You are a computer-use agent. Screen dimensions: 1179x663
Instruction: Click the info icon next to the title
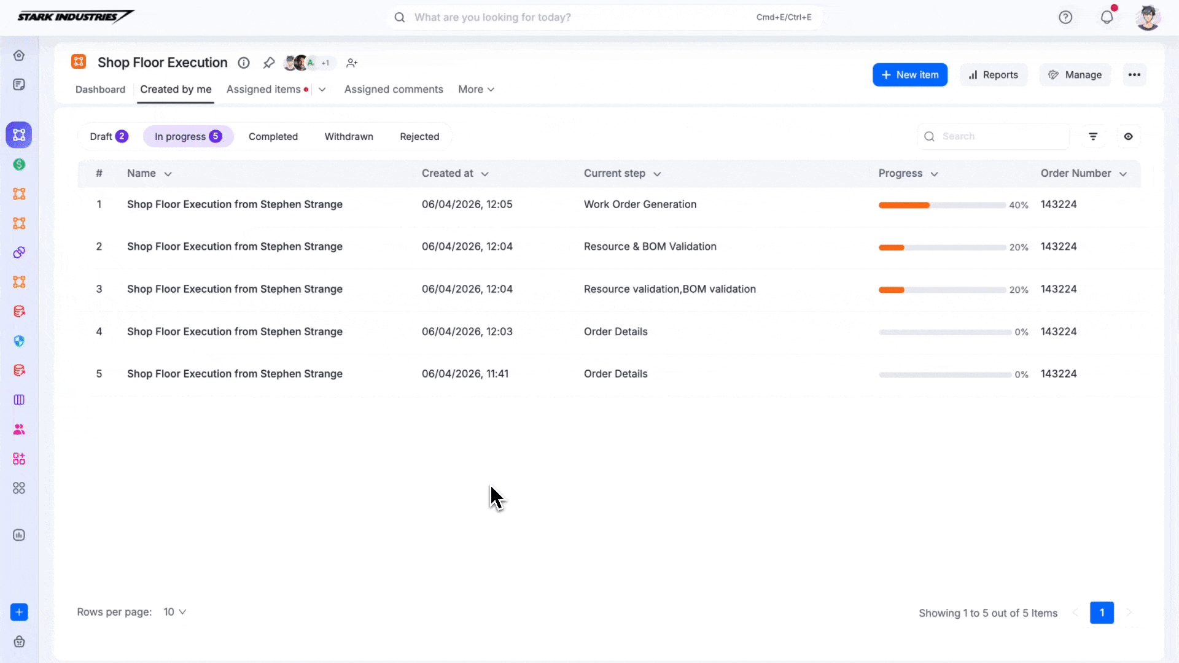point(244,63)
